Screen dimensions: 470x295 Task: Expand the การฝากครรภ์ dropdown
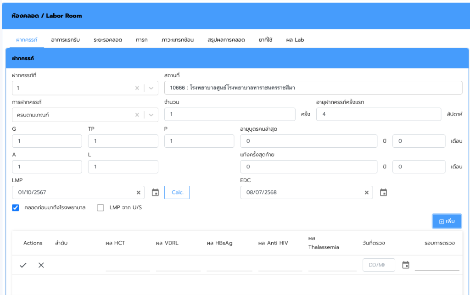(151, 115)
